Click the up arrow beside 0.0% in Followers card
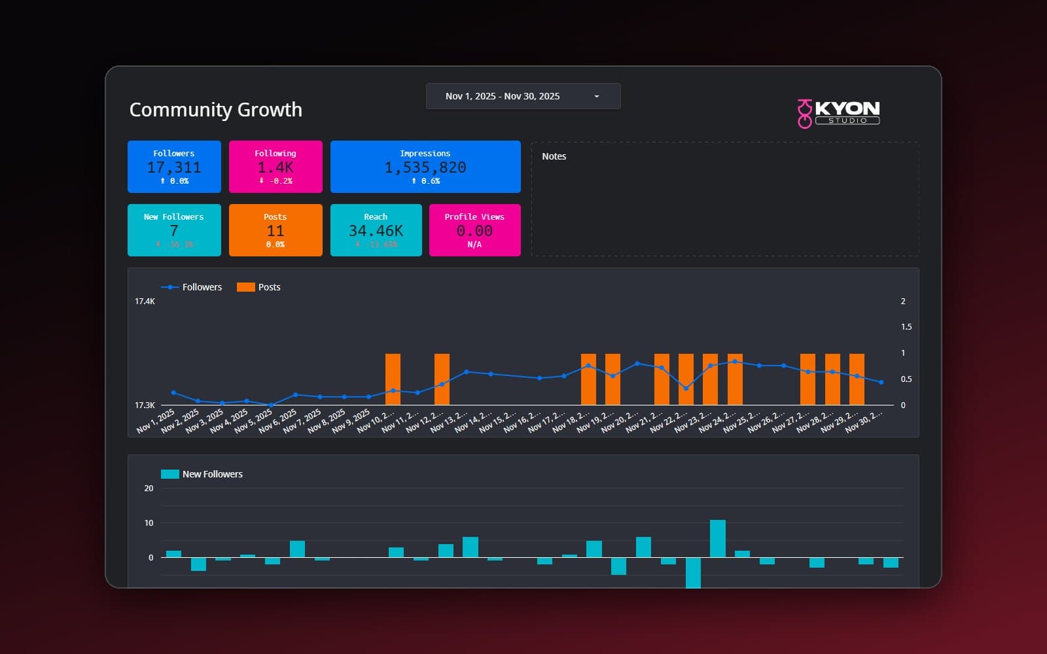The height and width of the screenshot is (654, 1047). coord(163,181)
